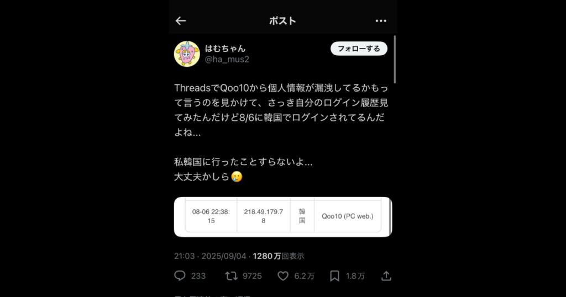Screen dimensions: 566x297
Task: Click the post text about Qoo10 leak
Action: pyautogui.click(x=281, y=132)
